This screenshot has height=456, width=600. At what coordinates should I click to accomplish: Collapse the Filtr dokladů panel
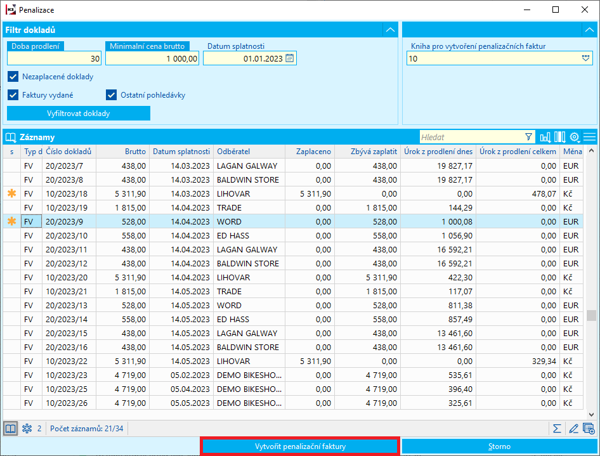click(x=389, y=30)
